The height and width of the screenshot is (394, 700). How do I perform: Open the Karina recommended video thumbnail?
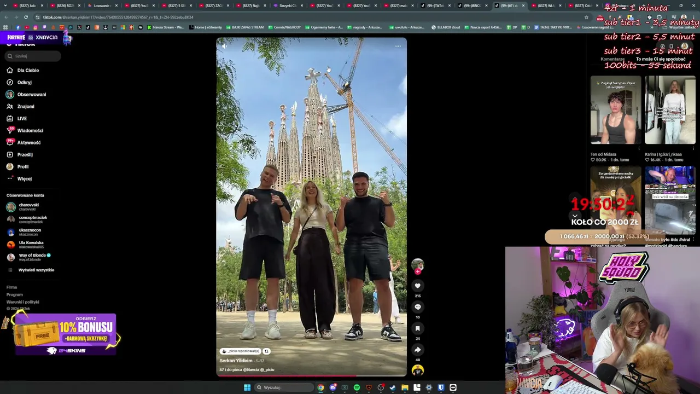(670, 110)
